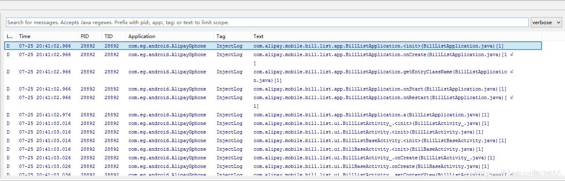Select the getEntryClassName log row
Screen dimensions: 565x181
(273, 76)
